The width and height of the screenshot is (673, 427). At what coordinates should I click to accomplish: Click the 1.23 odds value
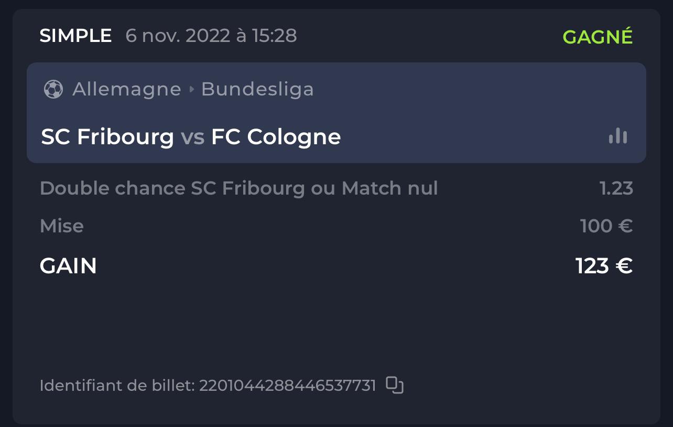pyautogui.click(x=616, y=188)
